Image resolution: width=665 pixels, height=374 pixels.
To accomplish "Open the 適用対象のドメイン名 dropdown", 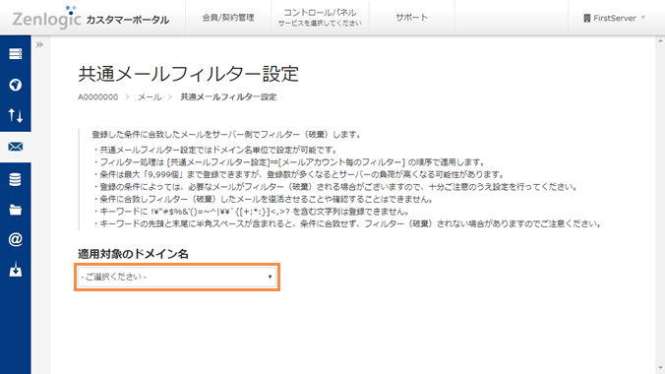I will [x=177, y=277].
